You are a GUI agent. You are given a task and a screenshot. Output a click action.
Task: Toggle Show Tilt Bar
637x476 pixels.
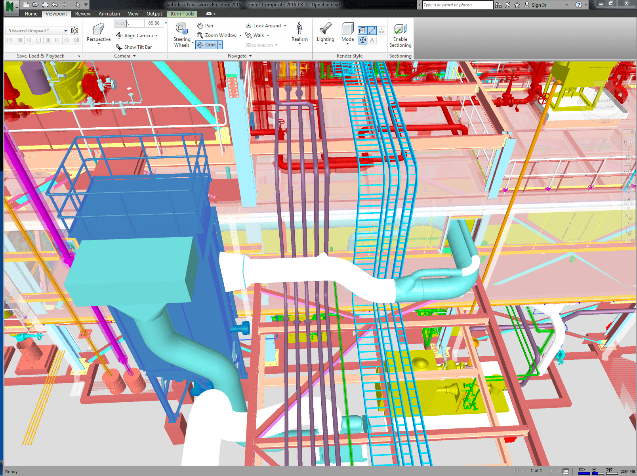point(134,47)
